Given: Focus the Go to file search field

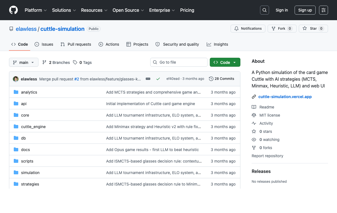Looking at the screenshot, I should [x=179, y=62].
